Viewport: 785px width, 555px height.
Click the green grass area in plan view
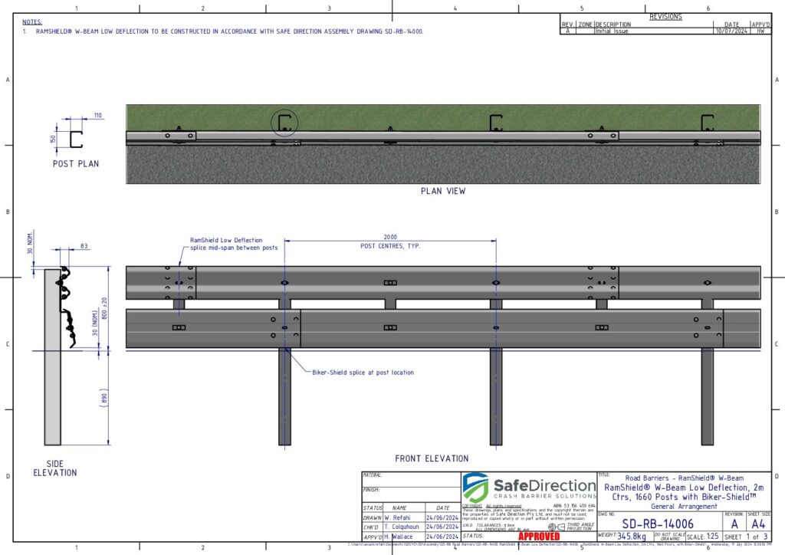[x=383, y=115]
